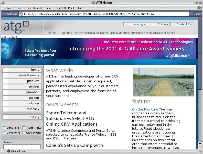Click the Search input field
The width and height of the screenshot is (203, 154).
point(22,147)
